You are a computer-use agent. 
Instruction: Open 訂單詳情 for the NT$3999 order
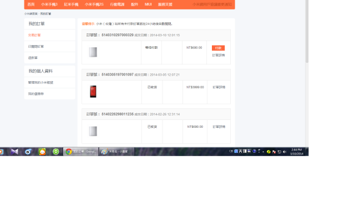219,87
